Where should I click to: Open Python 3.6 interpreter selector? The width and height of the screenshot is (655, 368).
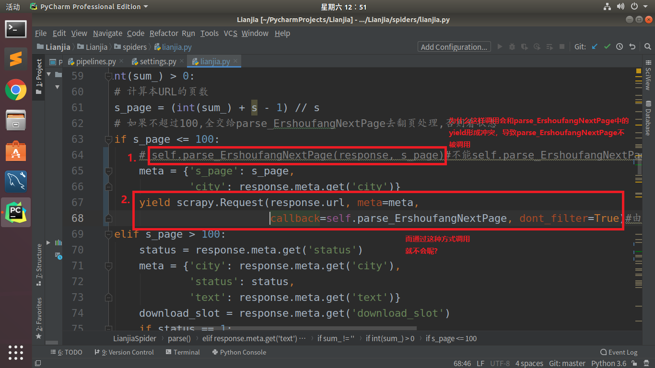608,363
